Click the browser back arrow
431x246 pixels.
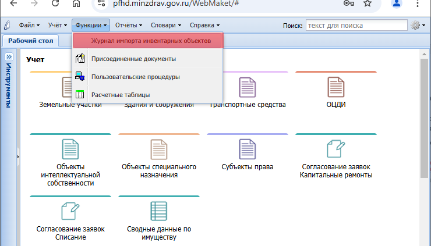pyautogui.click(x=13, y=3)
